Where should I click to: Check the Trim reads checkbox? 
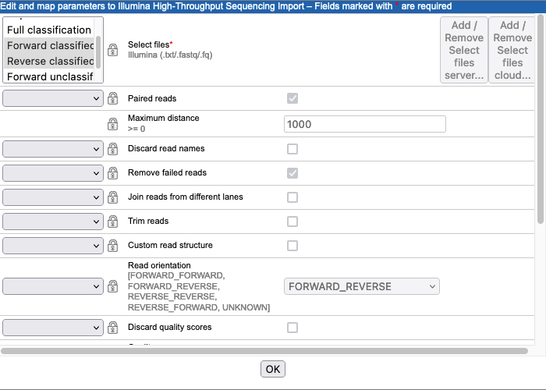(292, 222)
